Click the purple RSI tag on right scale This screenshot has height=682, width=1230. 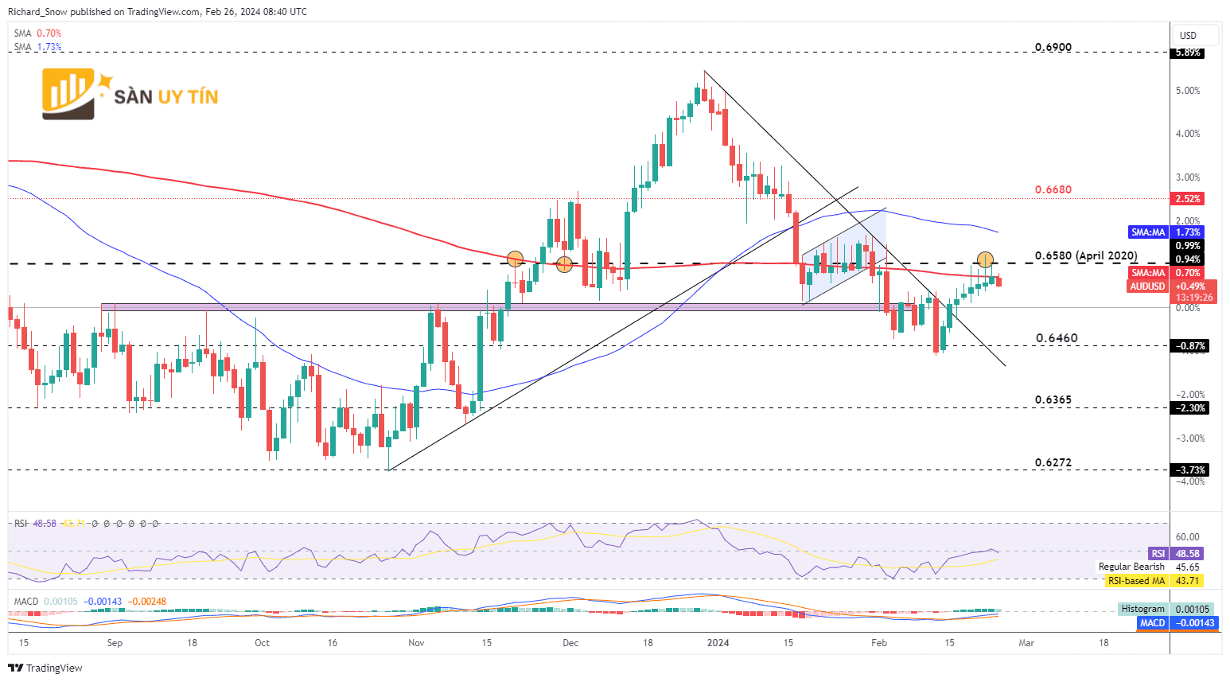click(x=1158, y=554)
